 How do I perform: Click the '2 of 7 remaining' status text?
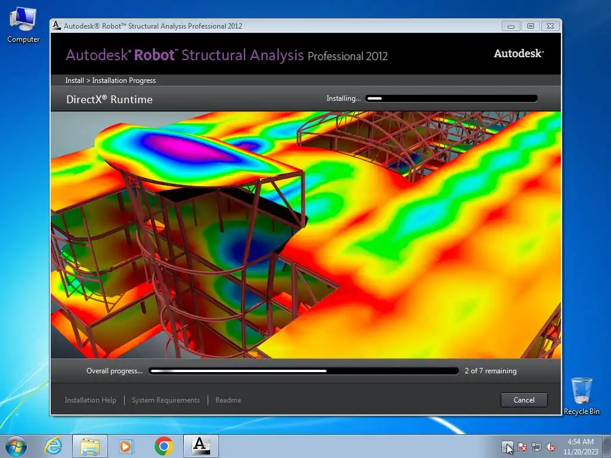point(490,371)
